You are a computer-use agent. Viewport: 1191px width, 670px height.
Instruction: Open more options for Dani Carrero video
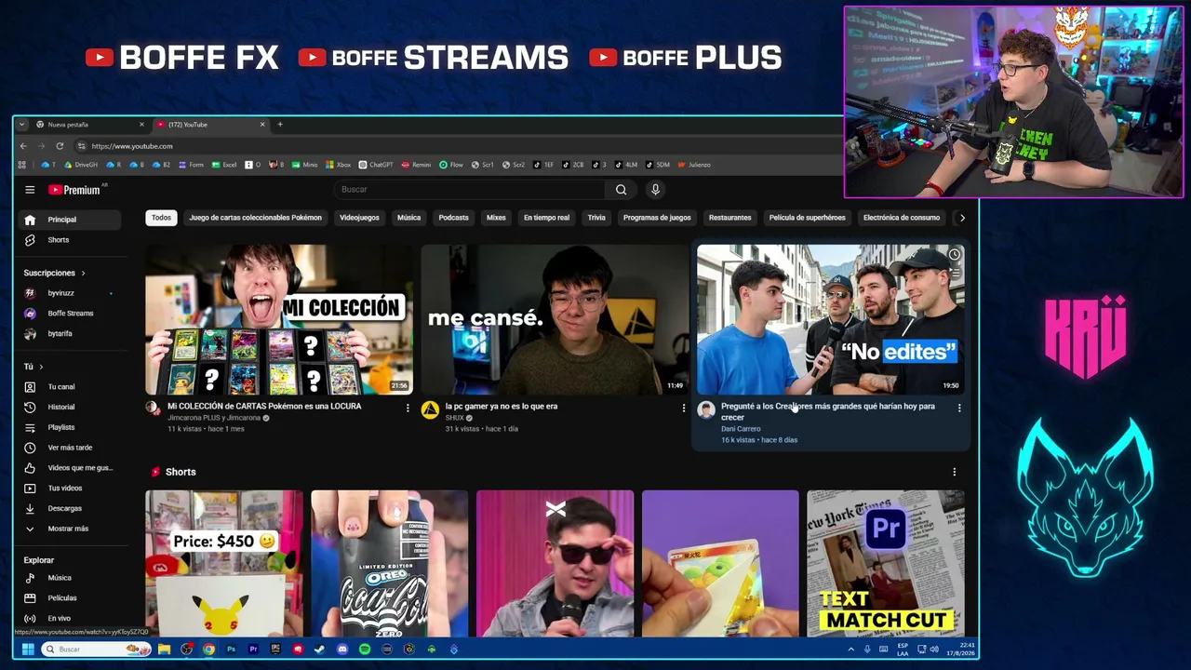(959, 408)
